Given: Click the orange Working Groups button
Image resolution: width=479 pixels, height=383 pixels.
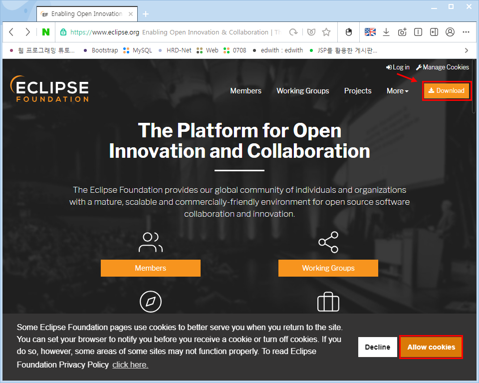Looking at the screenshot, I should (328, 268).
